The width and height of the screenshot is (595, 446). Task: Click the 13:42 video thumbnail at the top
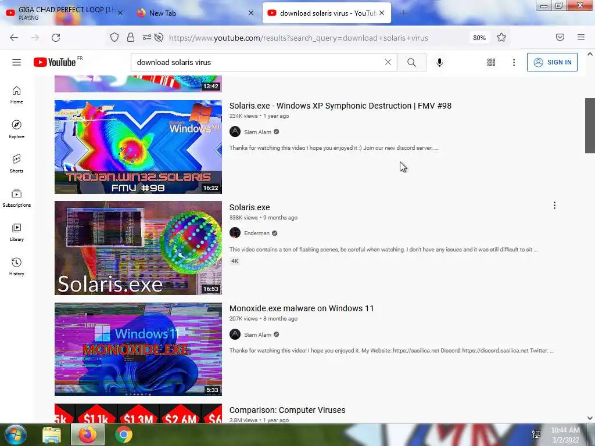(138, 84)
